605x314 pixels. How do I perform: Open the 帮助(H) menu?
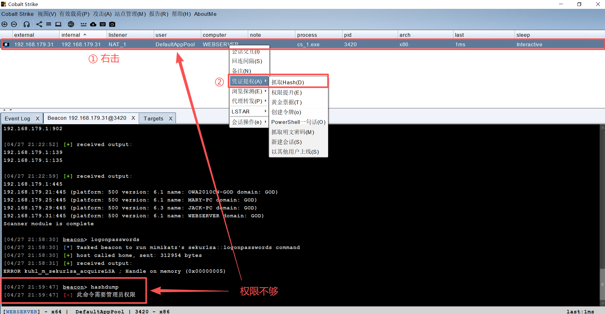tap(181, 14)
